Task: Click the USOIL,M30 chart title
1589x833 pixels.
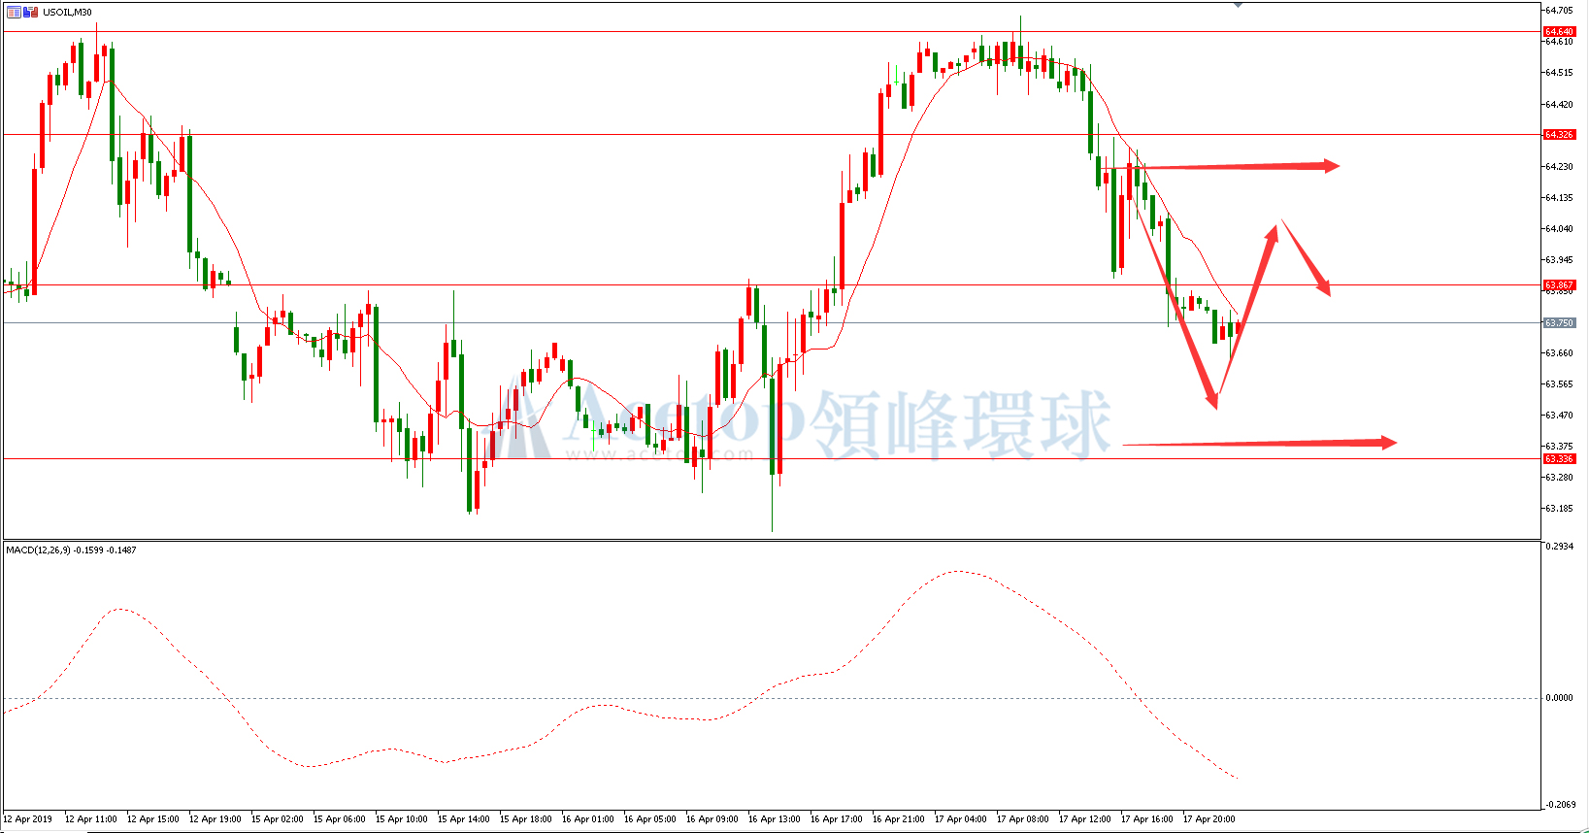Action: [67, 12]
